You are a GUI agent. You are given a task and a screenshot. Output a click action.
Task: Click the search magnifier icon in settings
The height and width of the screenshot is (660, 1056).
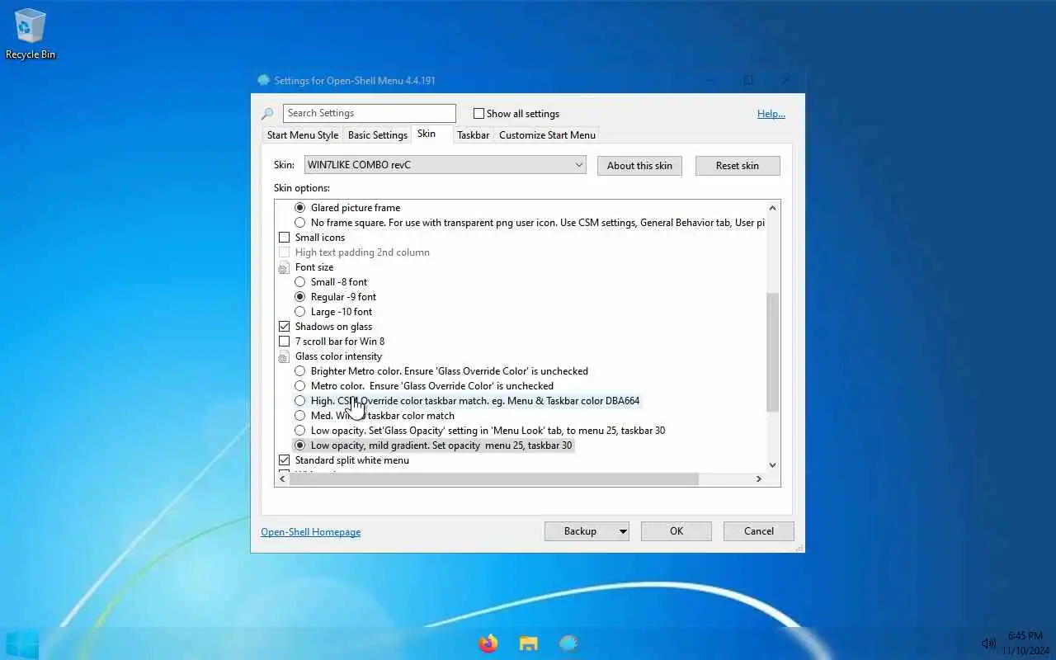coord(267,114)
